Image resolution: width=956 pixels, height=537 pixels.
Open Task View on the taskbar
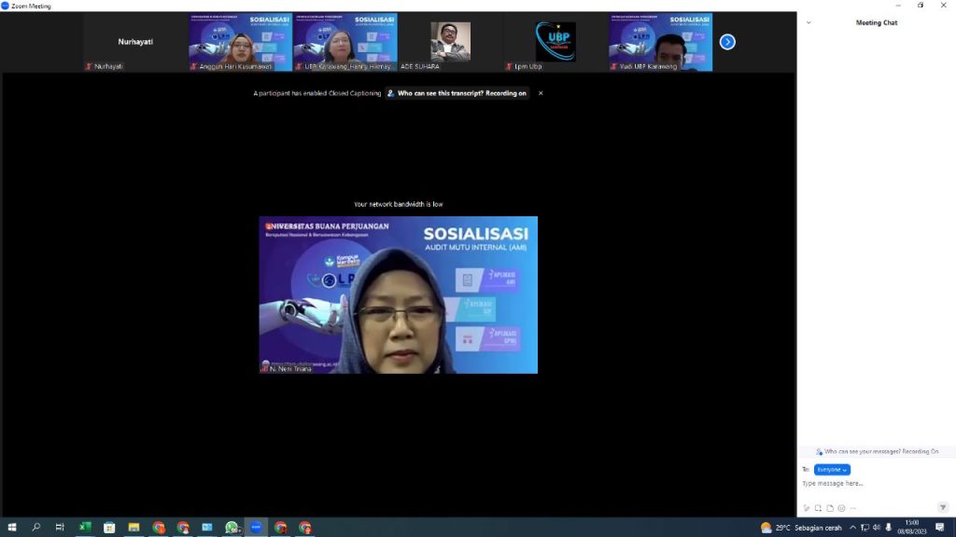point(60,528)
